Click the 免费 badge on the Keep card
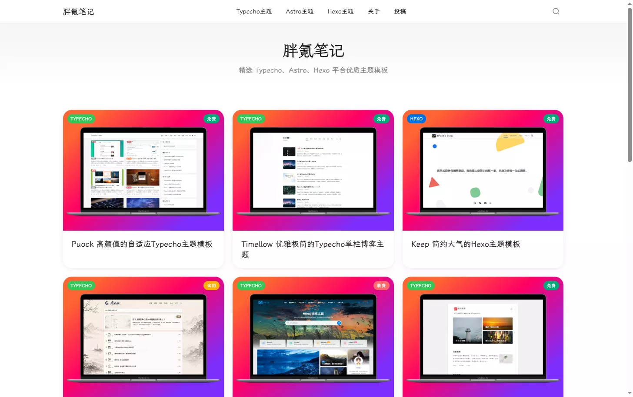 [x=551, y=119]
